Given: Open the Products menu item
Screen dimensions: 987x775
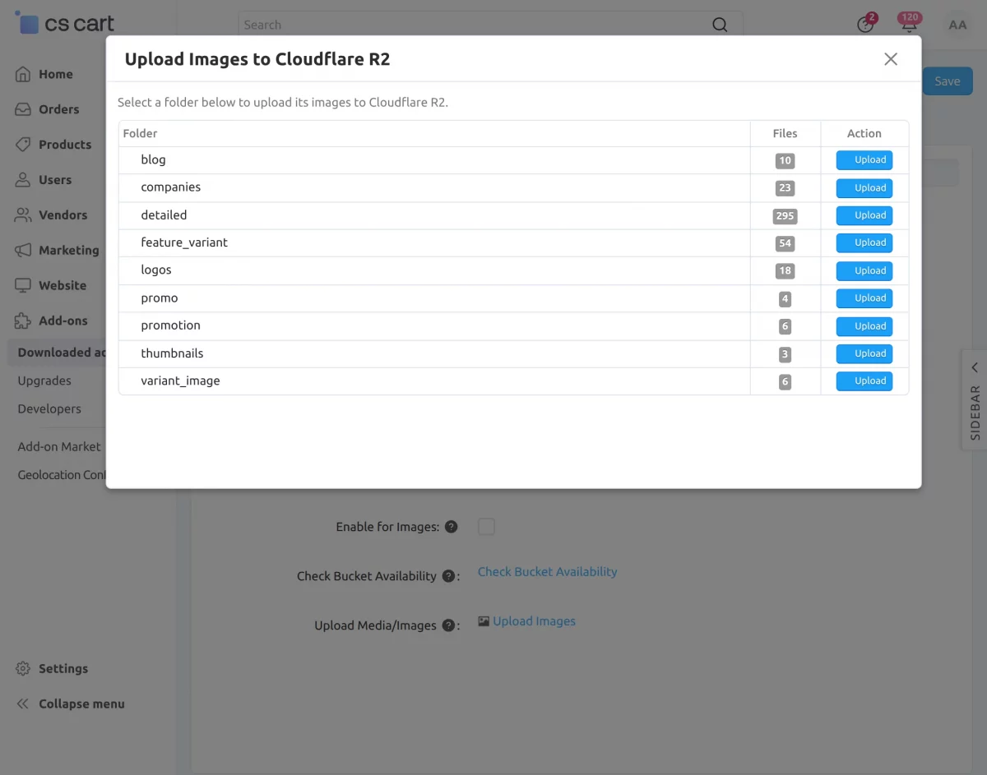Looking at the screenshot, I should 65,145.
